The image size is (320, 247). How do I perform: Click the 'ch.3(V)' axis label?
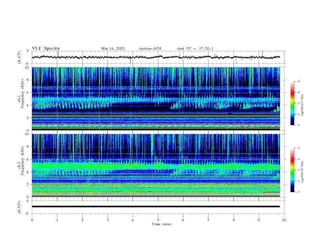(19, 207)
